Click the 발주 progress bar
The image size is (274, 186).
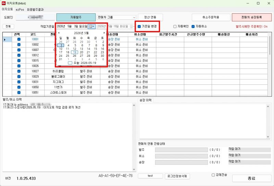182,150
